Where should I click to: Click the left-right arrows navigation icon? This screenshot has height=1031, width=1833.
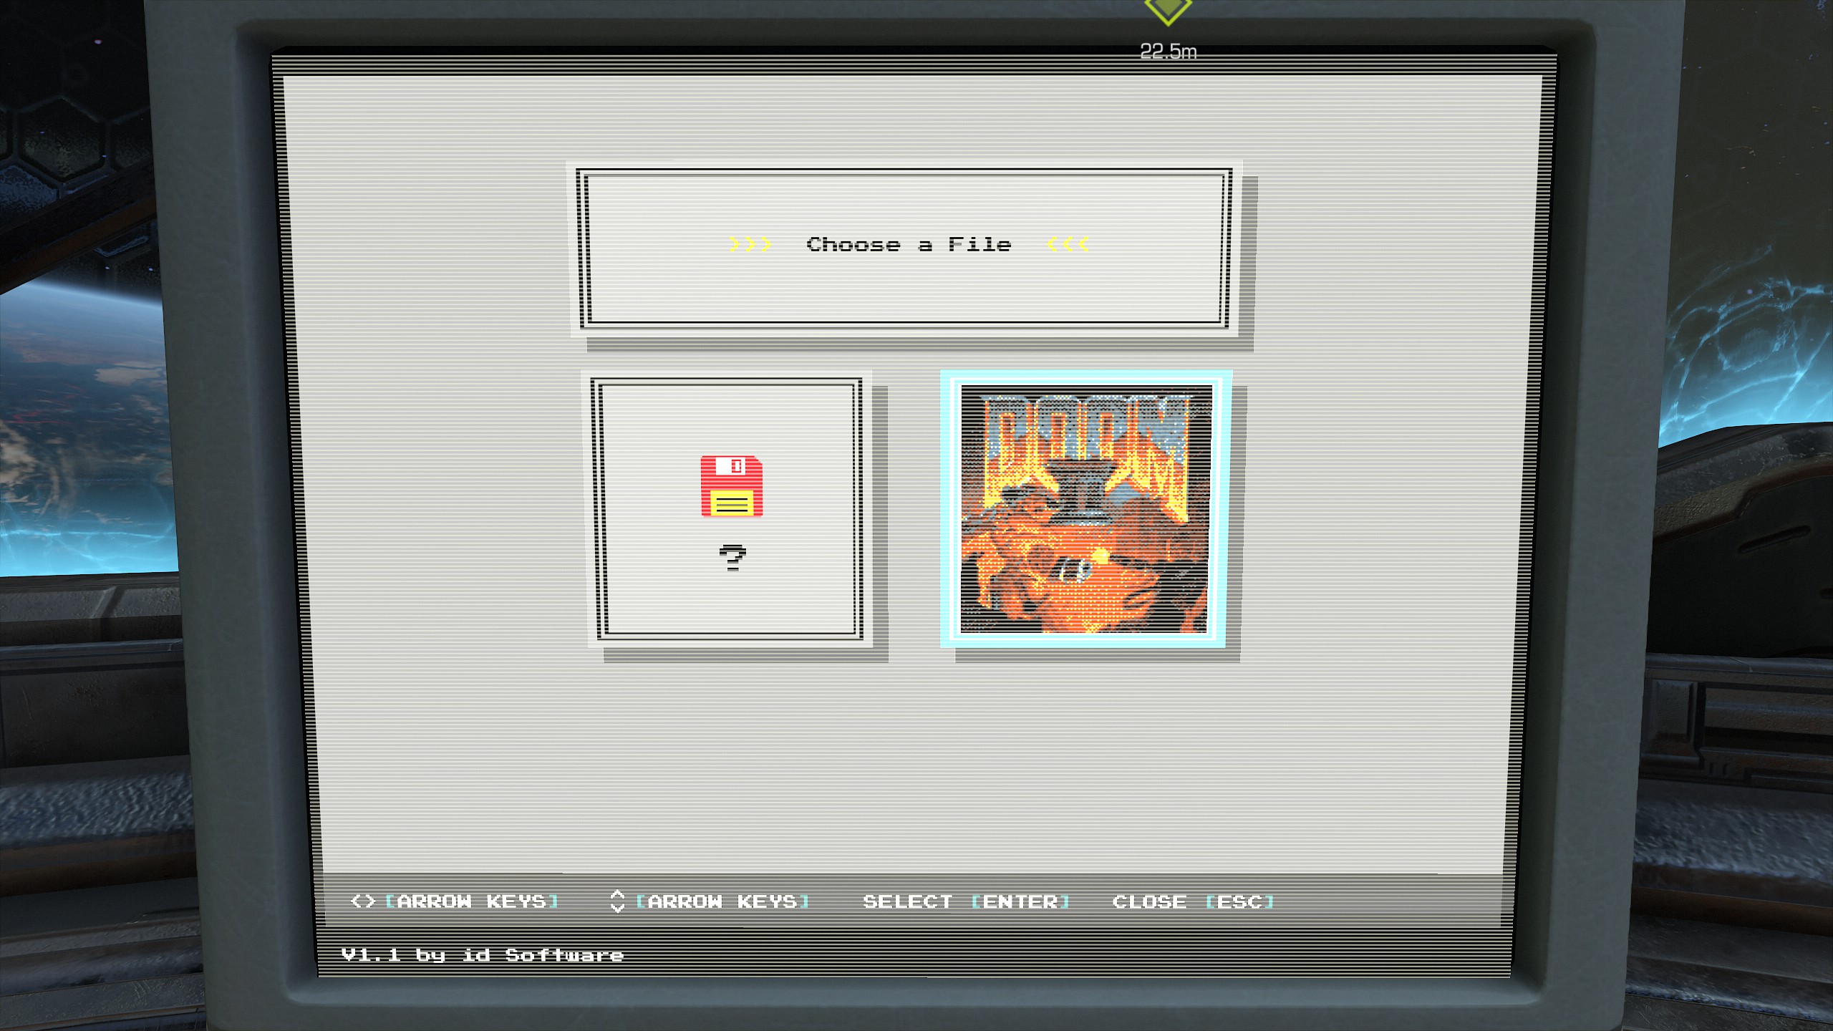pos(363,901)
